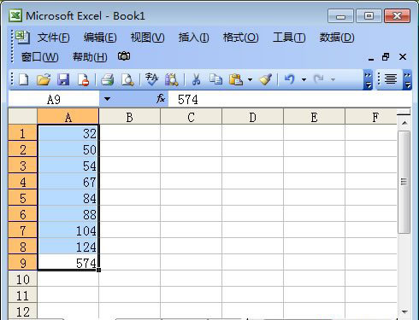Click the New blank workbook icon
The image size is (419, 320).
[23, 79]
